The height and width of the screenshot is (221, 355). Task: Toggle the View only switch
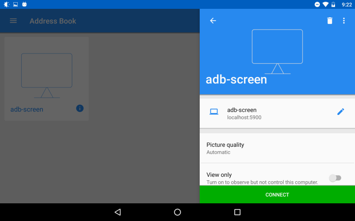click(x=335, y=178)
